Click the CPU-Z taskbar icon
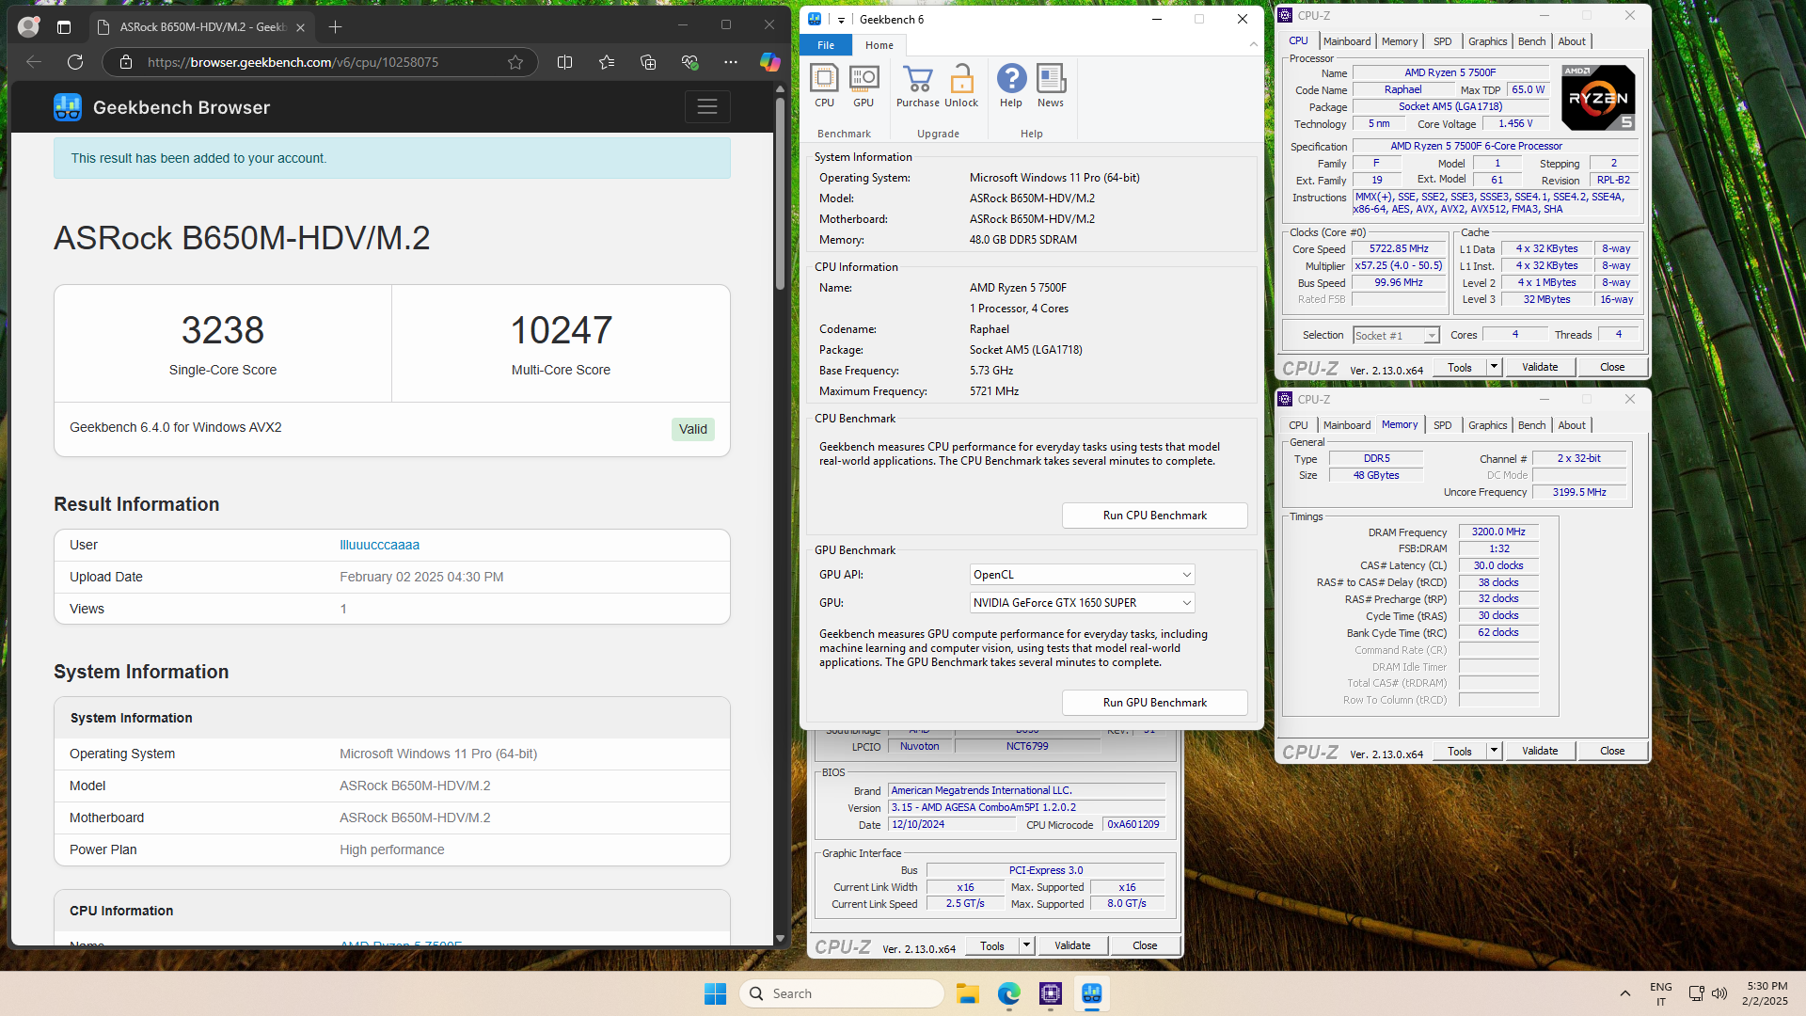The width and height of the screenshot is (1806, 1016). 1051,993
